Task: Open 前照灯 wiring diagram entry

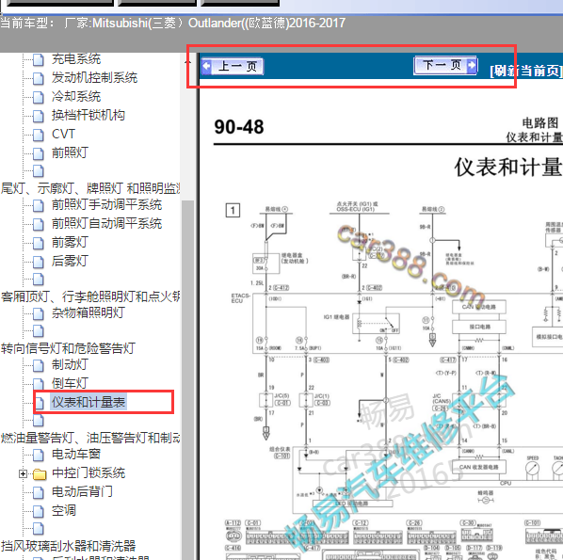Action: (70, 152)
